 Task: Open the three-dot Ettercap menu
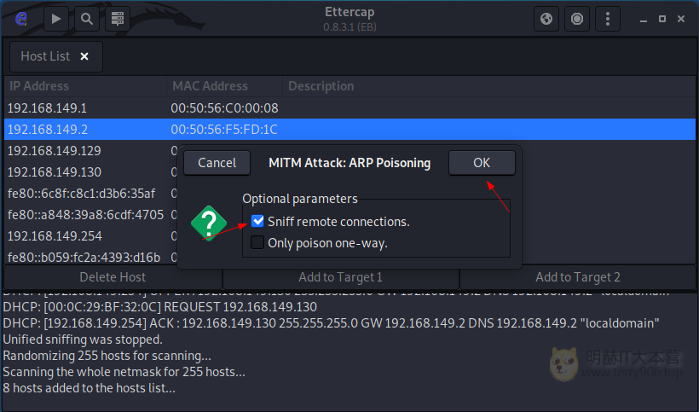click(x=608, y=19)
